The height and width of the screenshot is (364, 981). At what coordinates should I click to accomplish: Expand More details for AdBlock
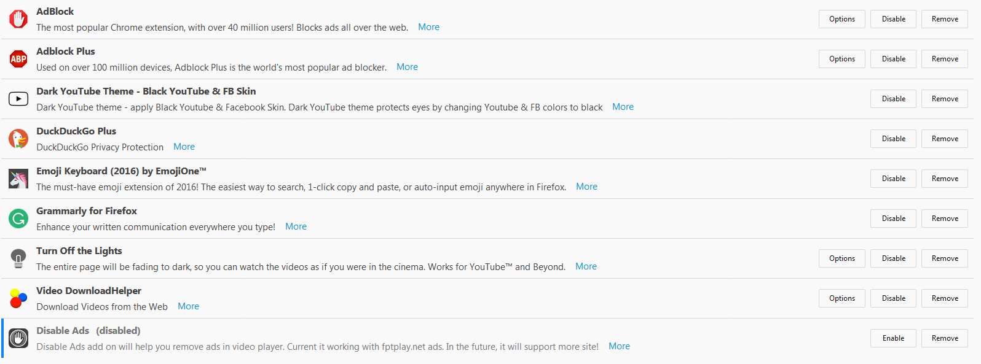click(x=428, y=27)
